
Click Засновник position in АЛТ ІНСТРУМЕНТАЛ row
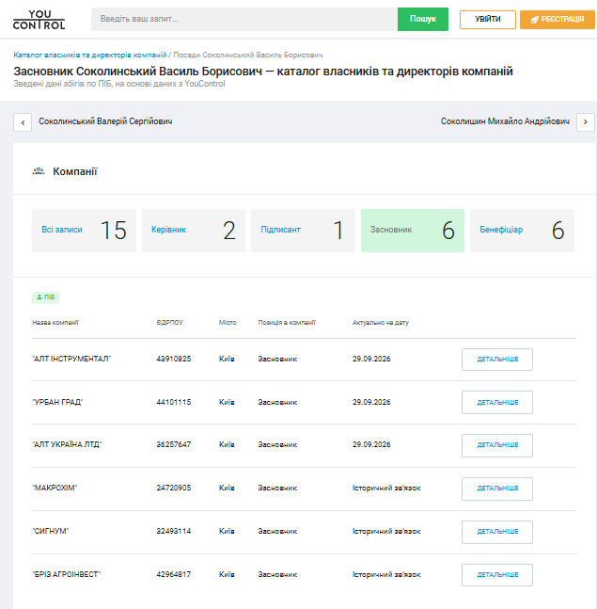click(277, 359)
